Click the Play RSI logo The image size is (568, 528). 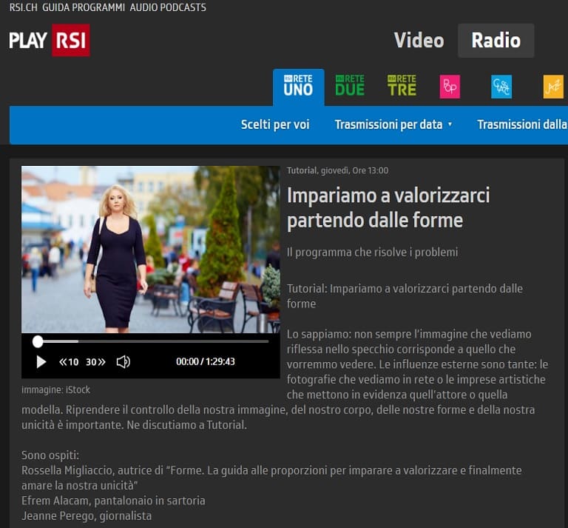point(49,40)
